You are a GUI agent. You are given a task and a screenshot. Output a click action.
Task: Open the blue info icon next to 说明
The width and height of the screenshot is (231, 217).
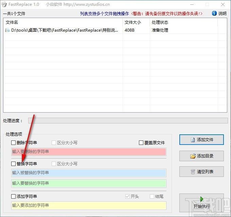[214, 13]
